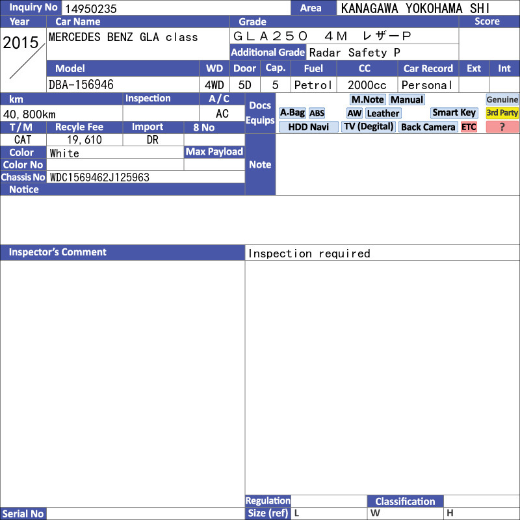The image size is (520, 520).
Task: Click the red ETC badge
Action: [469, 127]
